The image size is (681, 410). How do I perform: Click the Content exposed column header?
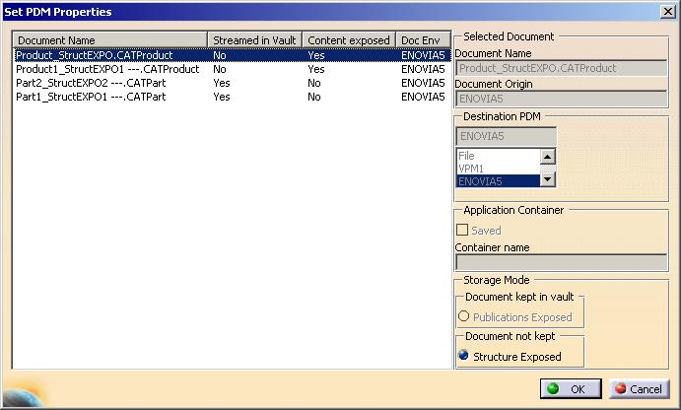349,39
